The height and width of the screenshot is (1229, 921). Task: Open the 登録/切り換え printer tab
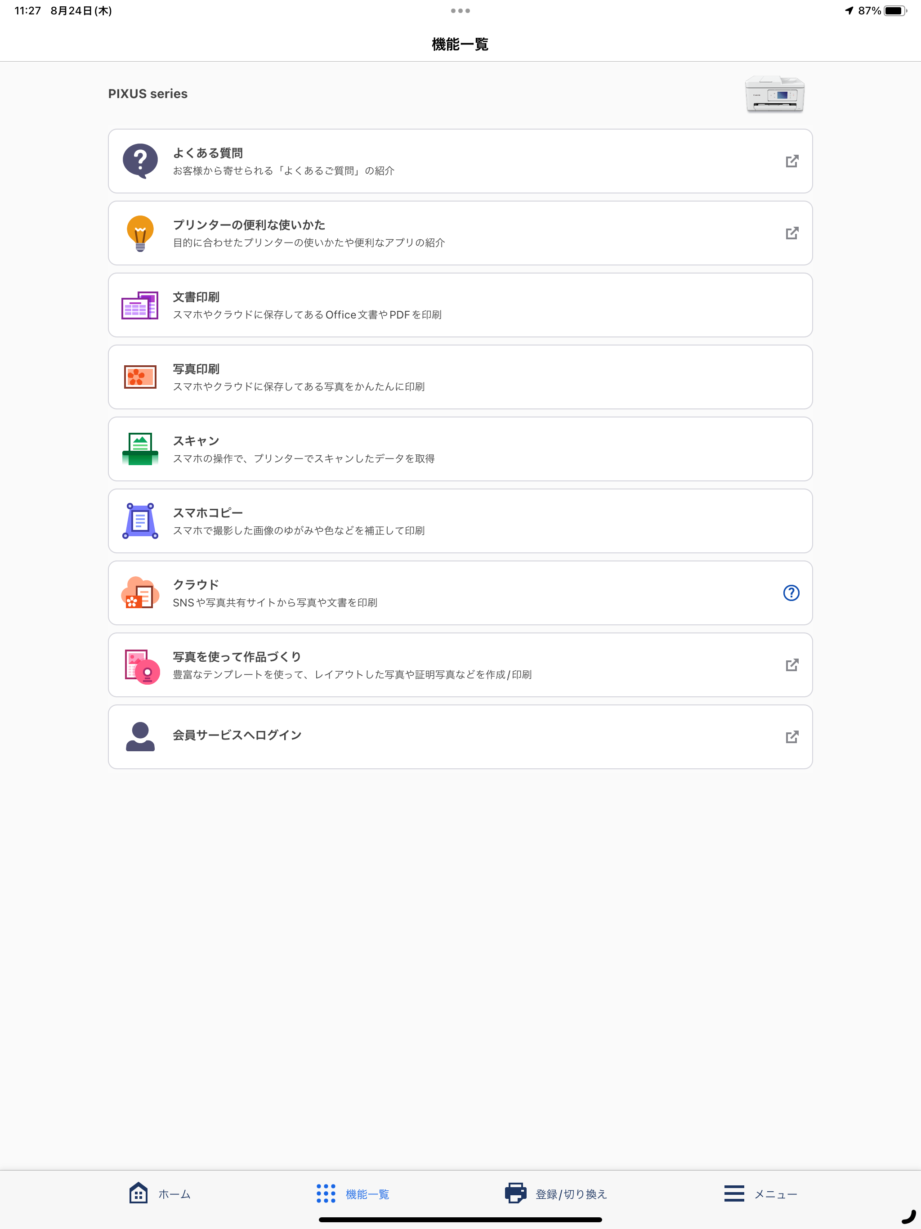point(555,1193)
